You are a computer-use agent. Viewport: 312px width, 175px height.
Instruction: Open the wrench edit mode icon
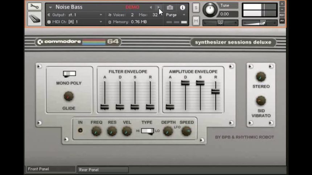pos(34,7)
